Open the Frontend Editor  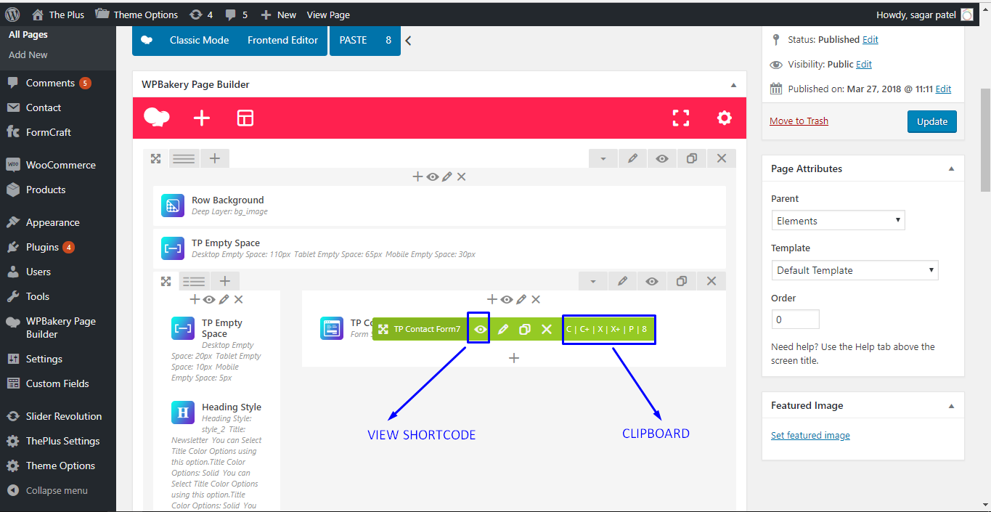click(282, 41)
